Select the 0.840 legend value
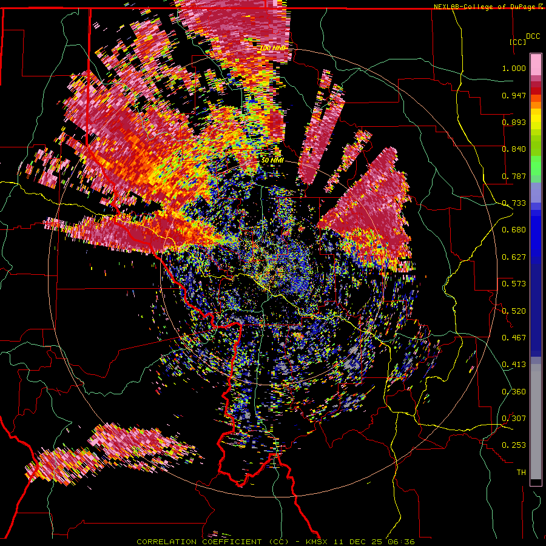546x546 pixels. coord(514,149)
